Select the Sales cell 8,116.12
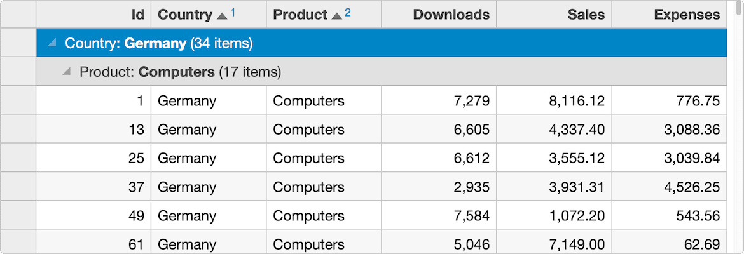Viewport: 744px width, 254px height. tap(554, 100)
